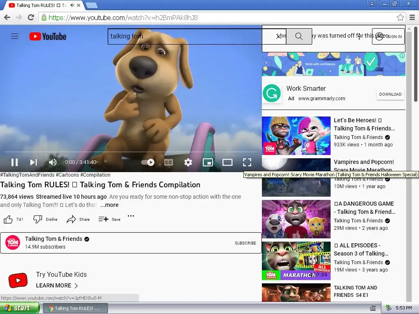419x314 pixels.
Task: Click LEARN MORE for YouTube Kids
Action: click(x=57, y=285)
